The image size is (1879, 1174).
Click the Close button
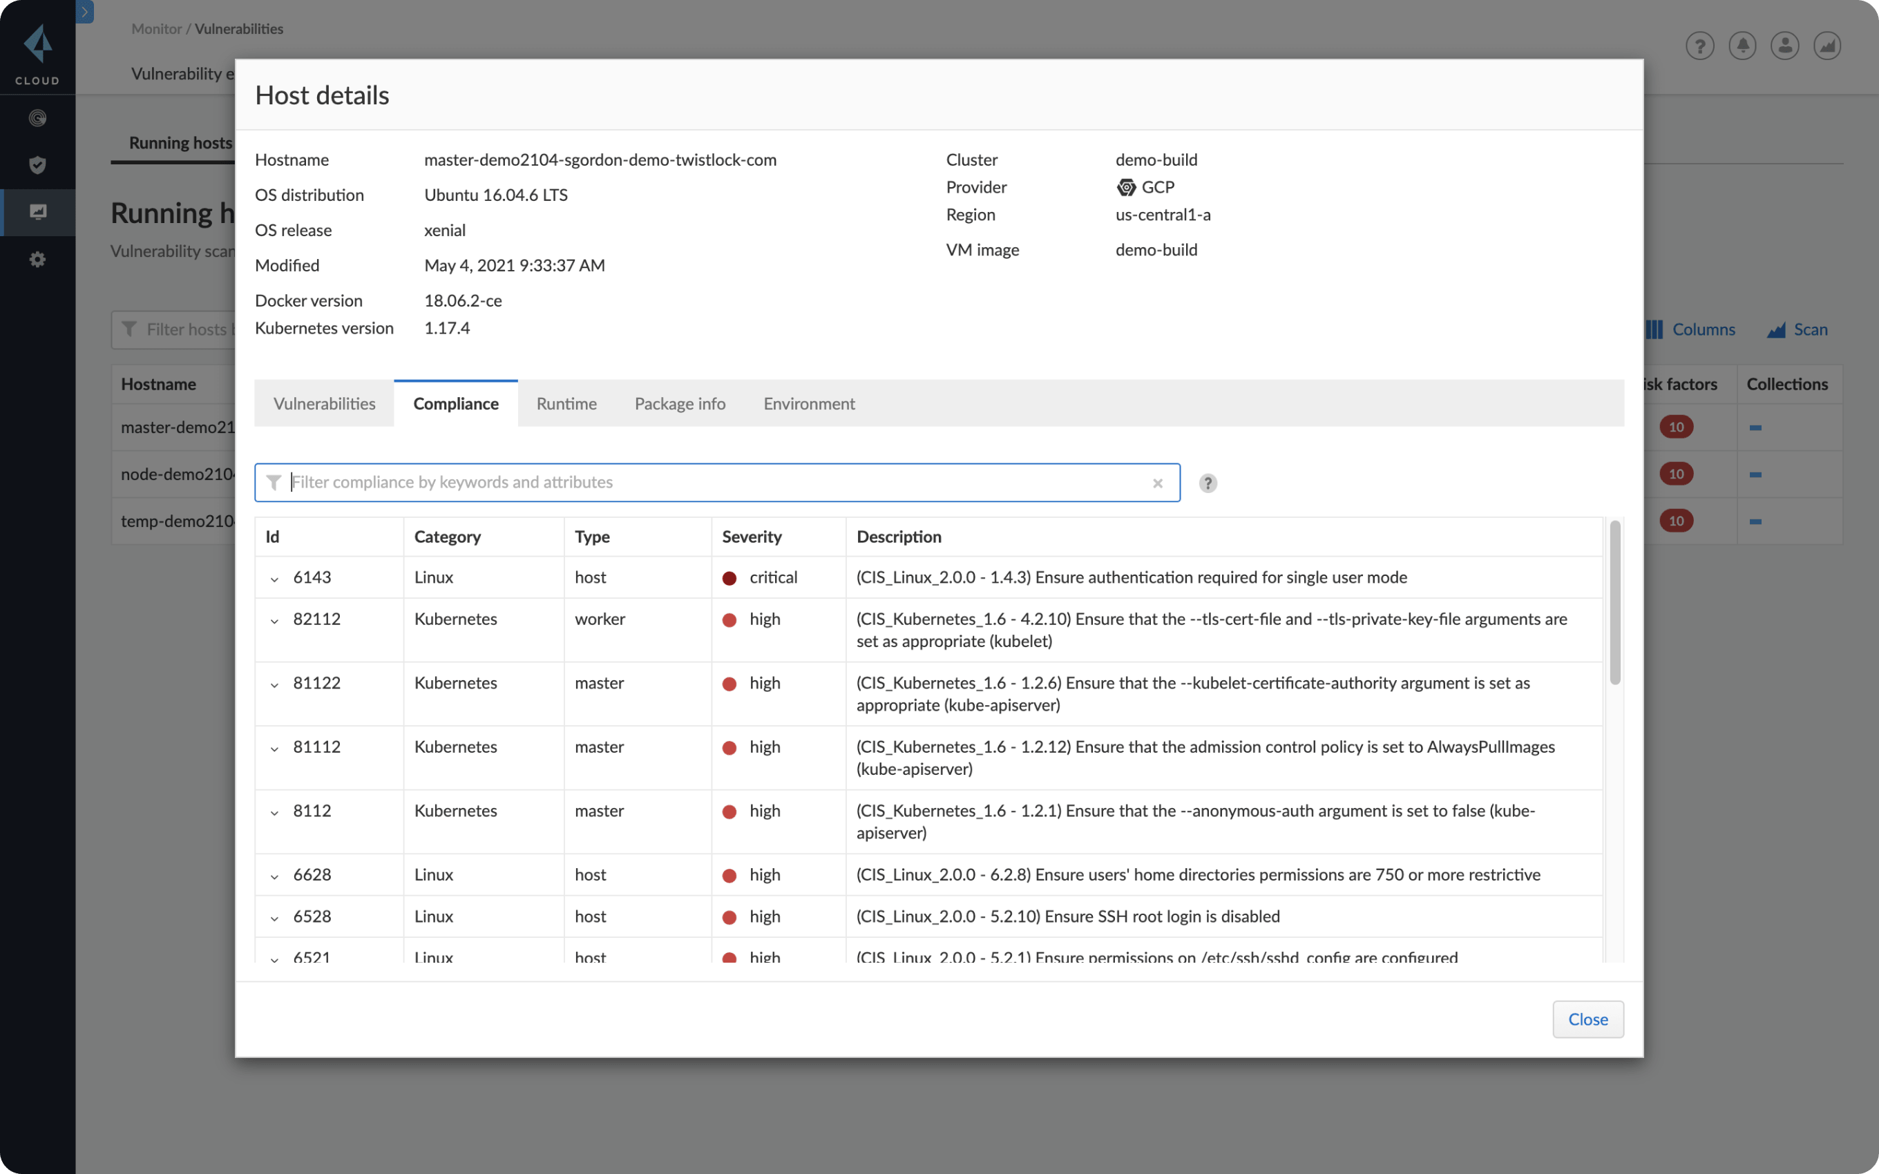tap(1588, 1019)
